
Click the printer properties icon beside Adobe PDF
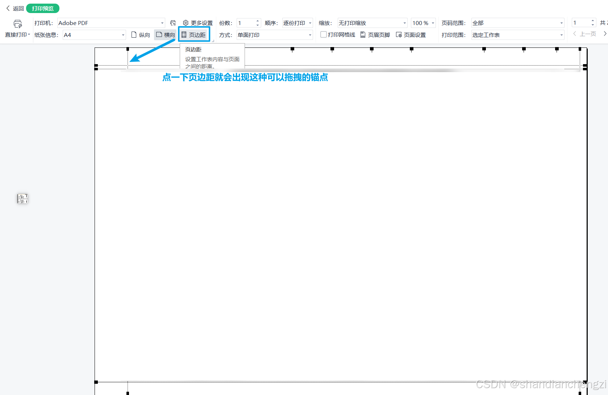pos(173,23)
